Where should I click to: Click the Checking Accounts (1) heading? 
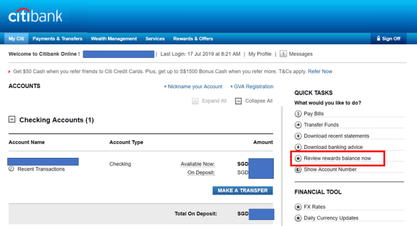click(x=57, y=120)
